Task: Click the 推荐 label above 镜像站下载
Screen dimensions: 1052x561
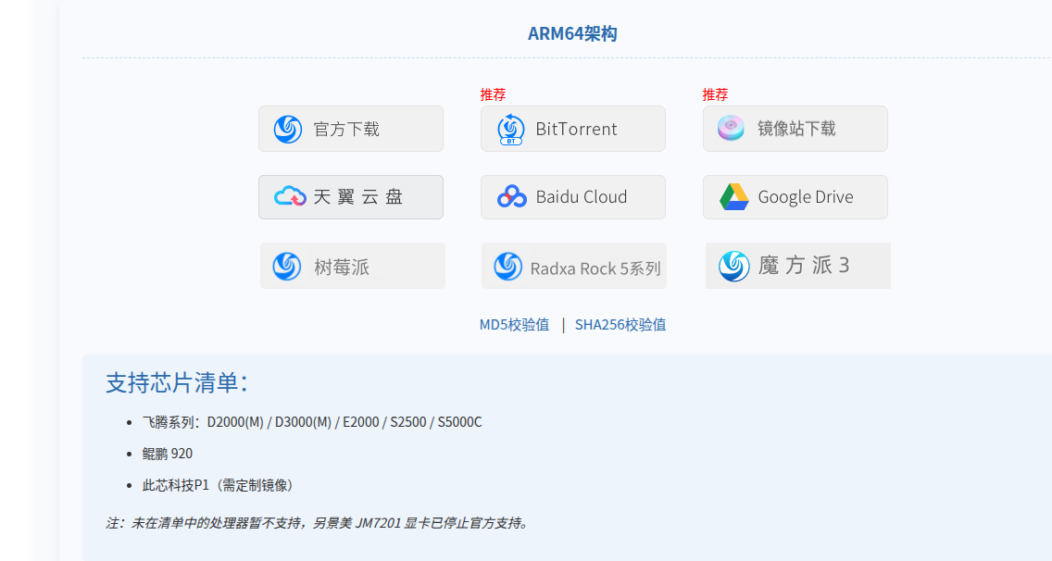Action: click(x=715, y=94)
